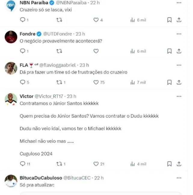This screenshot has width=193, height=195.
Task: Repost Fondre's tweet
Action: 59,51
